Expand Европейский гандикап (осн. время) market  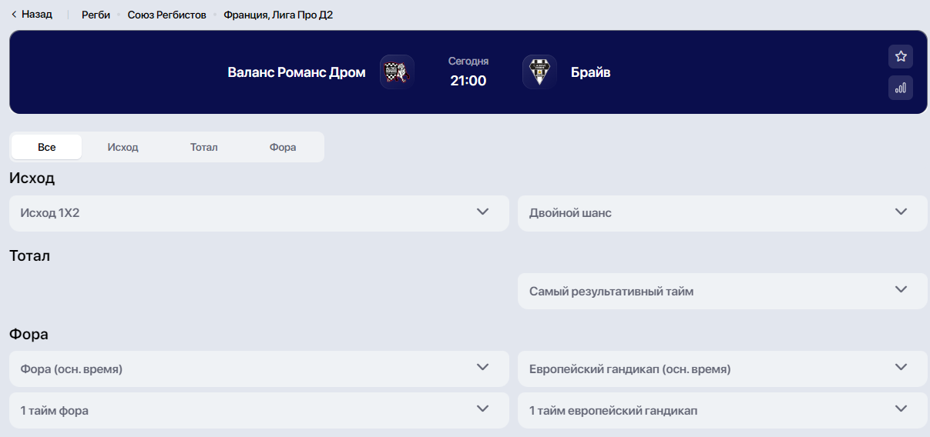(x=722, y=369)
